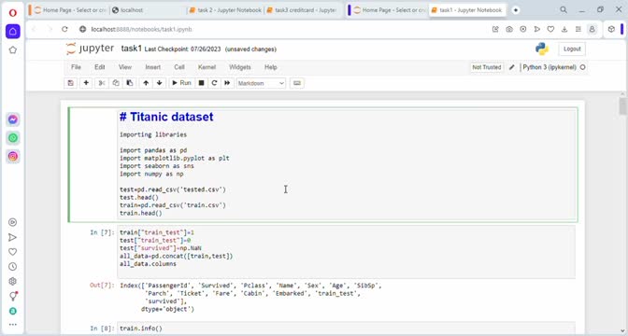This screenshot has width=628, height=336.
Task: Open the Markdown cell type dropdown
Action: coord(261,83)
